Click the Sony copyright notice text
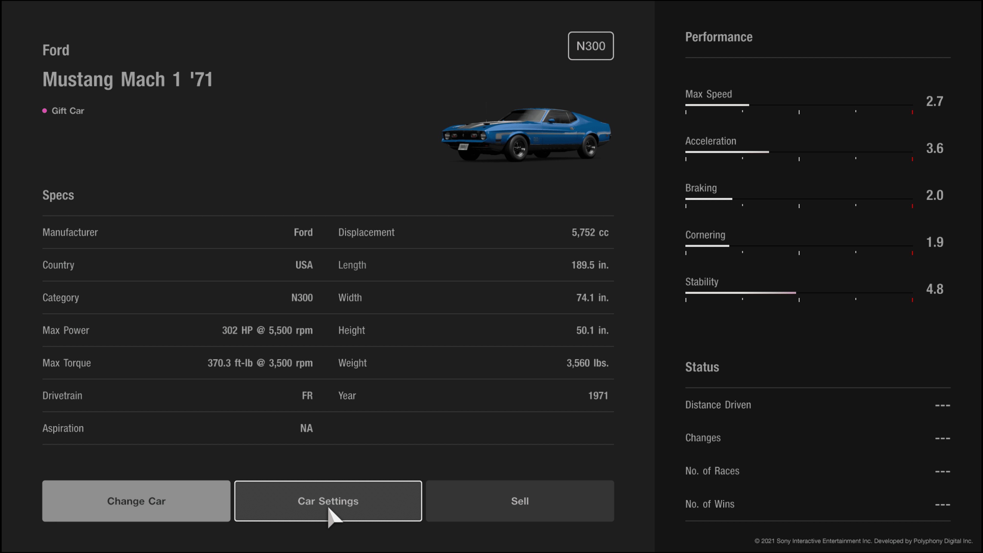 pyautogui.click(x=863, y=541)
